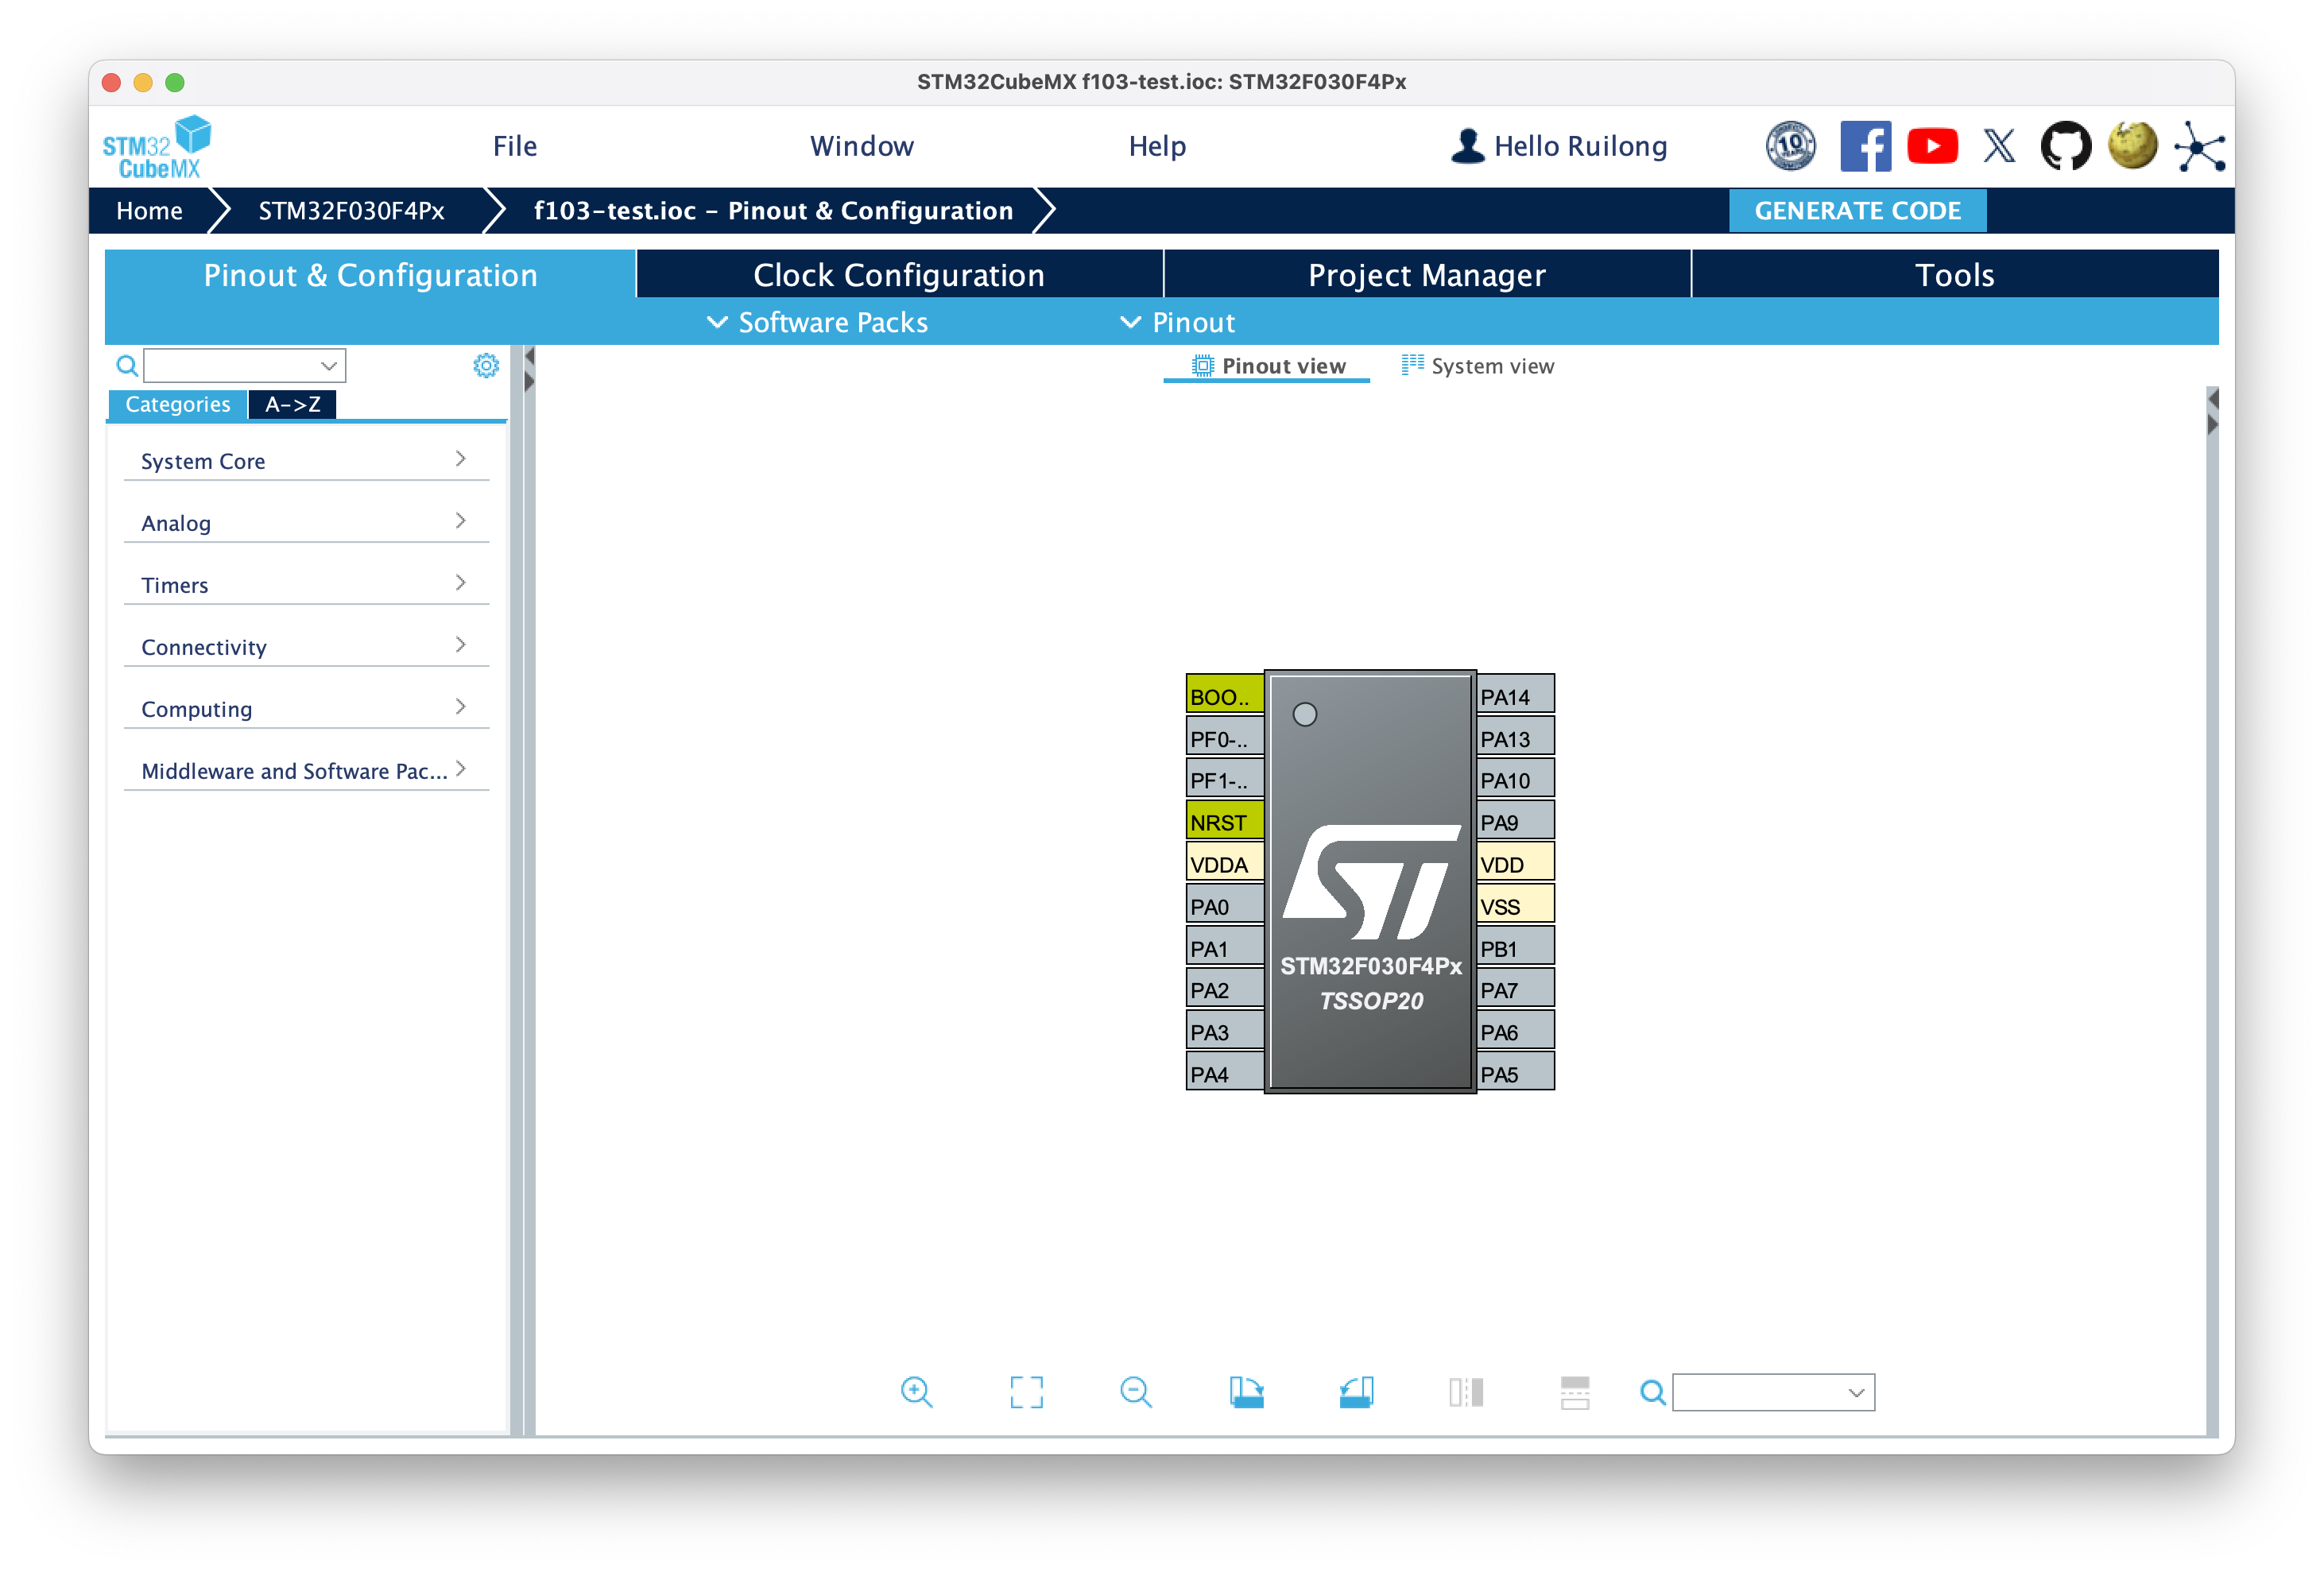Flip the chip vertically icon
The image size is (2324, 1572).
[1575, 1392]
